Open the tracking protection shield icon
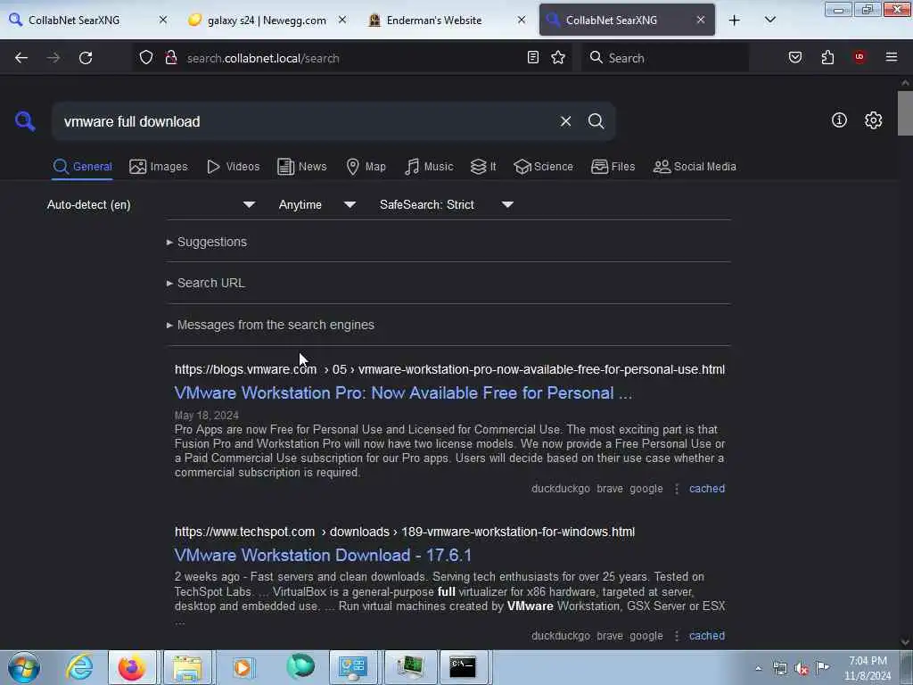The image size is (913, 685). (146, 57)
